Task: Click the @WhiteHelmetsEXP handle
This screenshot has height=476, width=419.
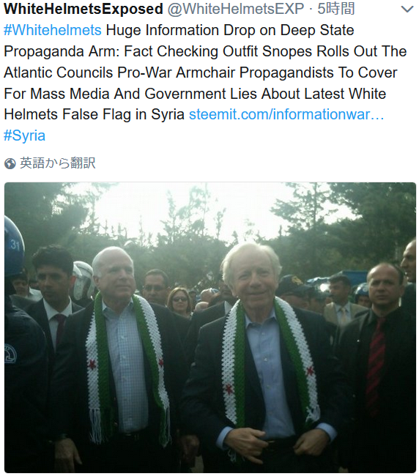Action: point(236,9)
